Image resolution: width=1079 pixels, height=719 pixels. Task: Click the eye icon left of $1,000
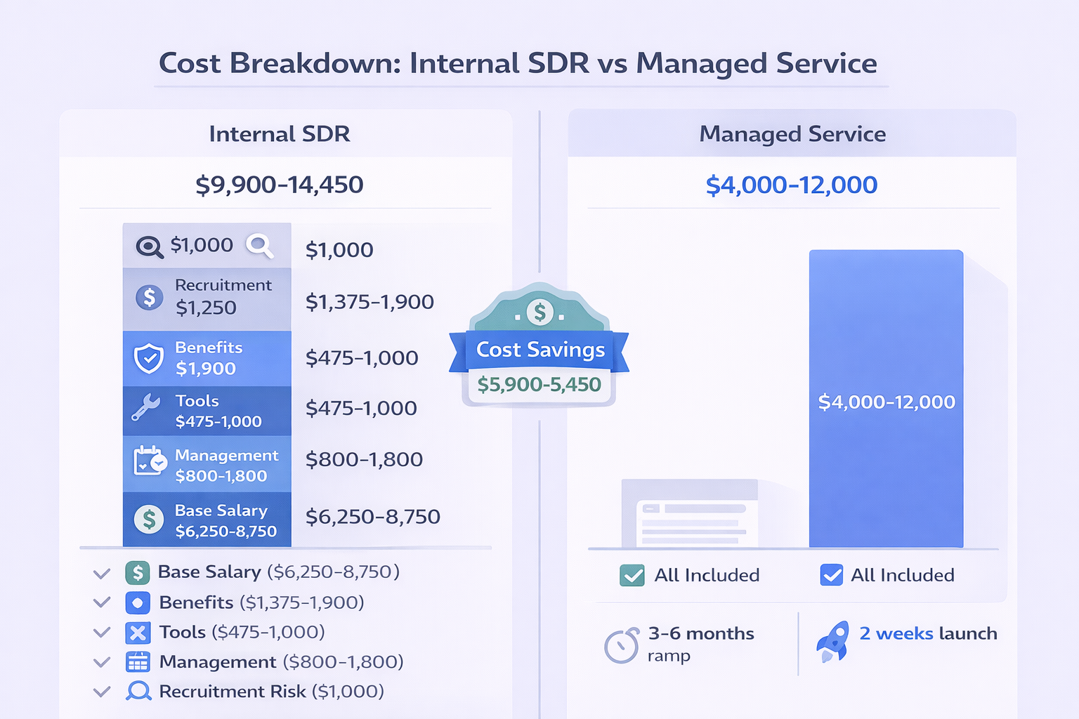point(149,246)
